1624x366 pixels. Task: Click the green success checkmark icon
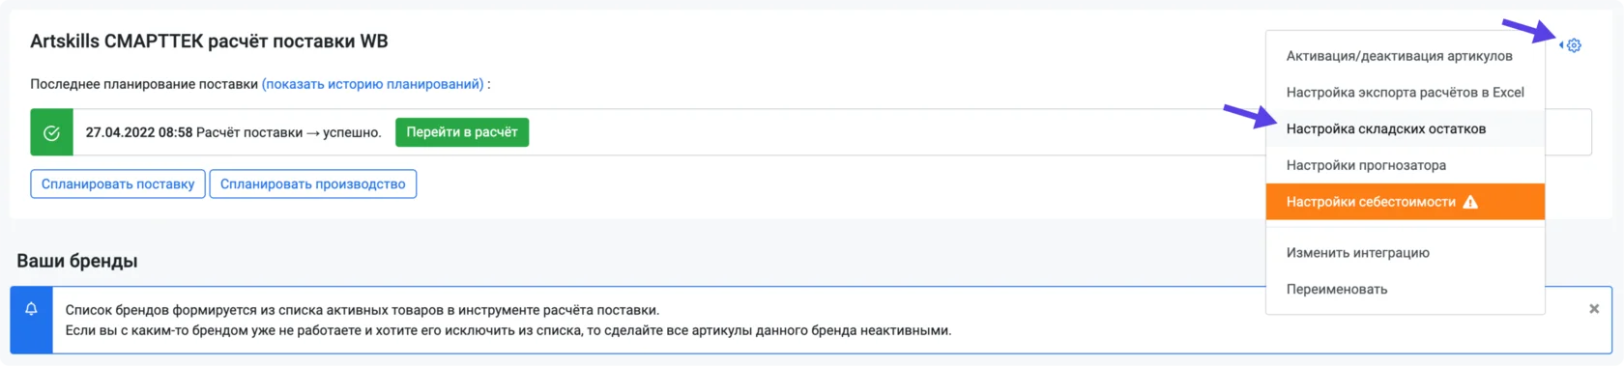pyautogui.click(x=51, y=132)
